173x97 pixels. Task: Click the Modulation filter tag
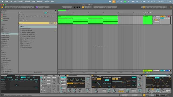[22, 17]
